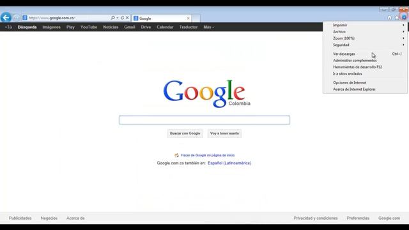Open Herramientas de desarrollo F12
Image resolution: width=409 pixels, height=230 pixels.
click(365, 67)
